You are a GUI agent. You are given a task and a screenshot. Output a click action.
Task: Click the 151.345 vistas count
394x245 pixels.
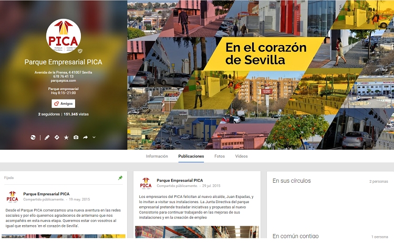(x=76, y=114)
